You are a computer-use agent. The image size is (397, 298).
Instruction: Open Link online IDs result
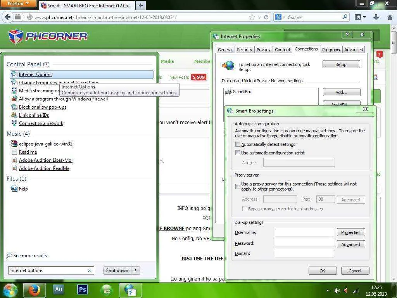coord(34,115)
